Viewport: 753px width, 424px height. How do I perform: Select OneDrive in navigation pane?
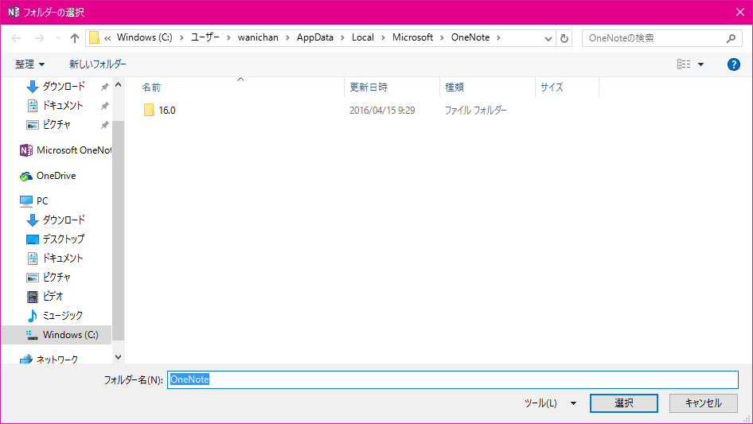(x=48, y=176)
